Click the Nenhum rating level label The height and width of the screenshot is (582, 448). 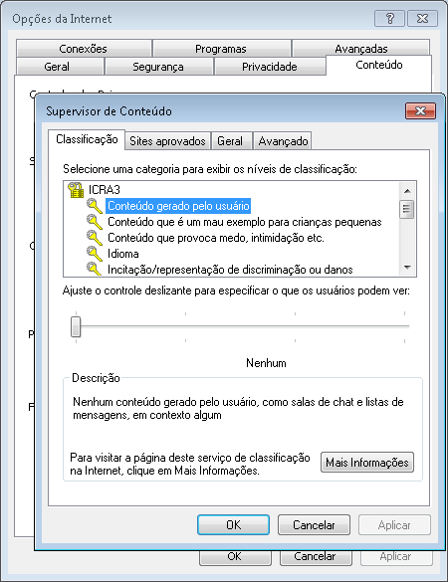tap(266, 363)
